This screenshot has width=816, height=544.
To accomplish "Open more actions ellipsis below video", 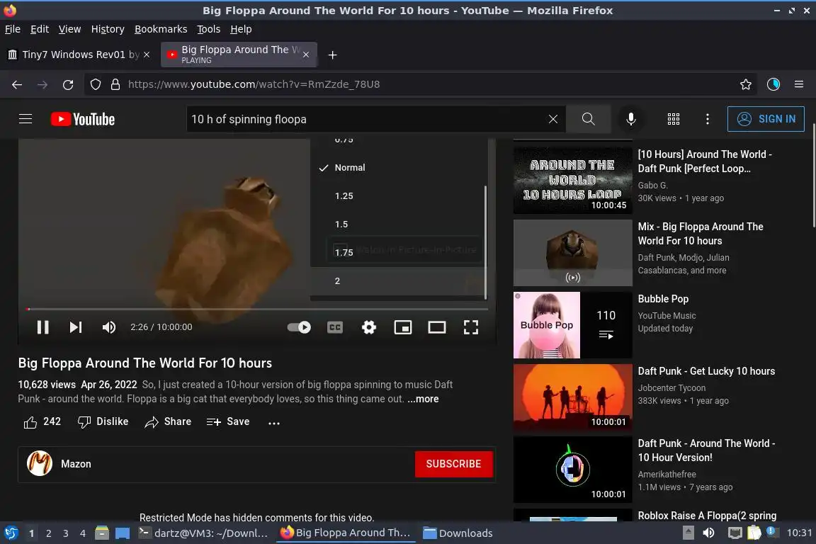I will click(x=274, y=423).
